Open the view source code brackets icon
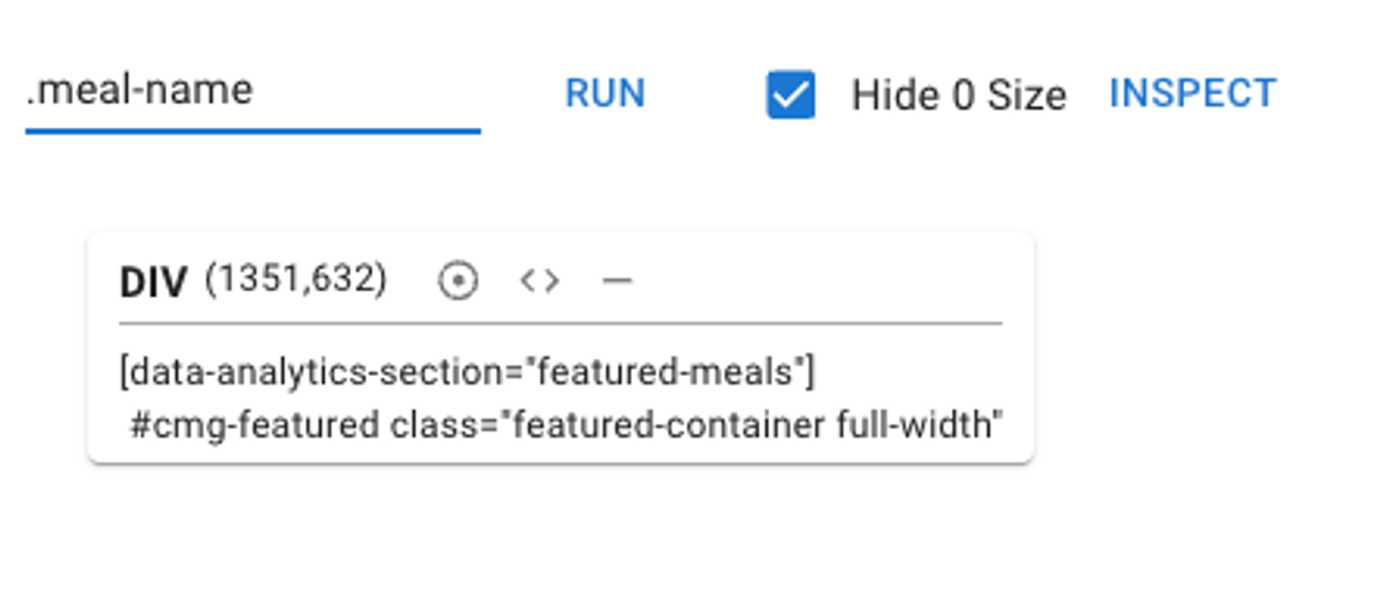The height and width of the screenshot is (590, 1380). pyautogui.click(x=540, y=280)
